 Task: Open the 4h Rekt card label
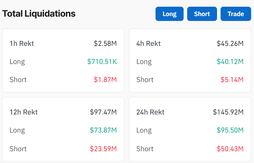point(149,43)
